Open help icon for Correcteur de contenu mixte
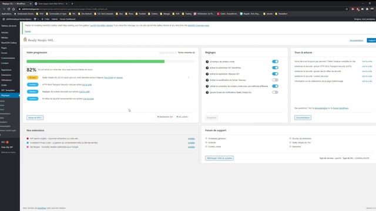The height and width of the screenshot is (211, 376). coord(207,62)
